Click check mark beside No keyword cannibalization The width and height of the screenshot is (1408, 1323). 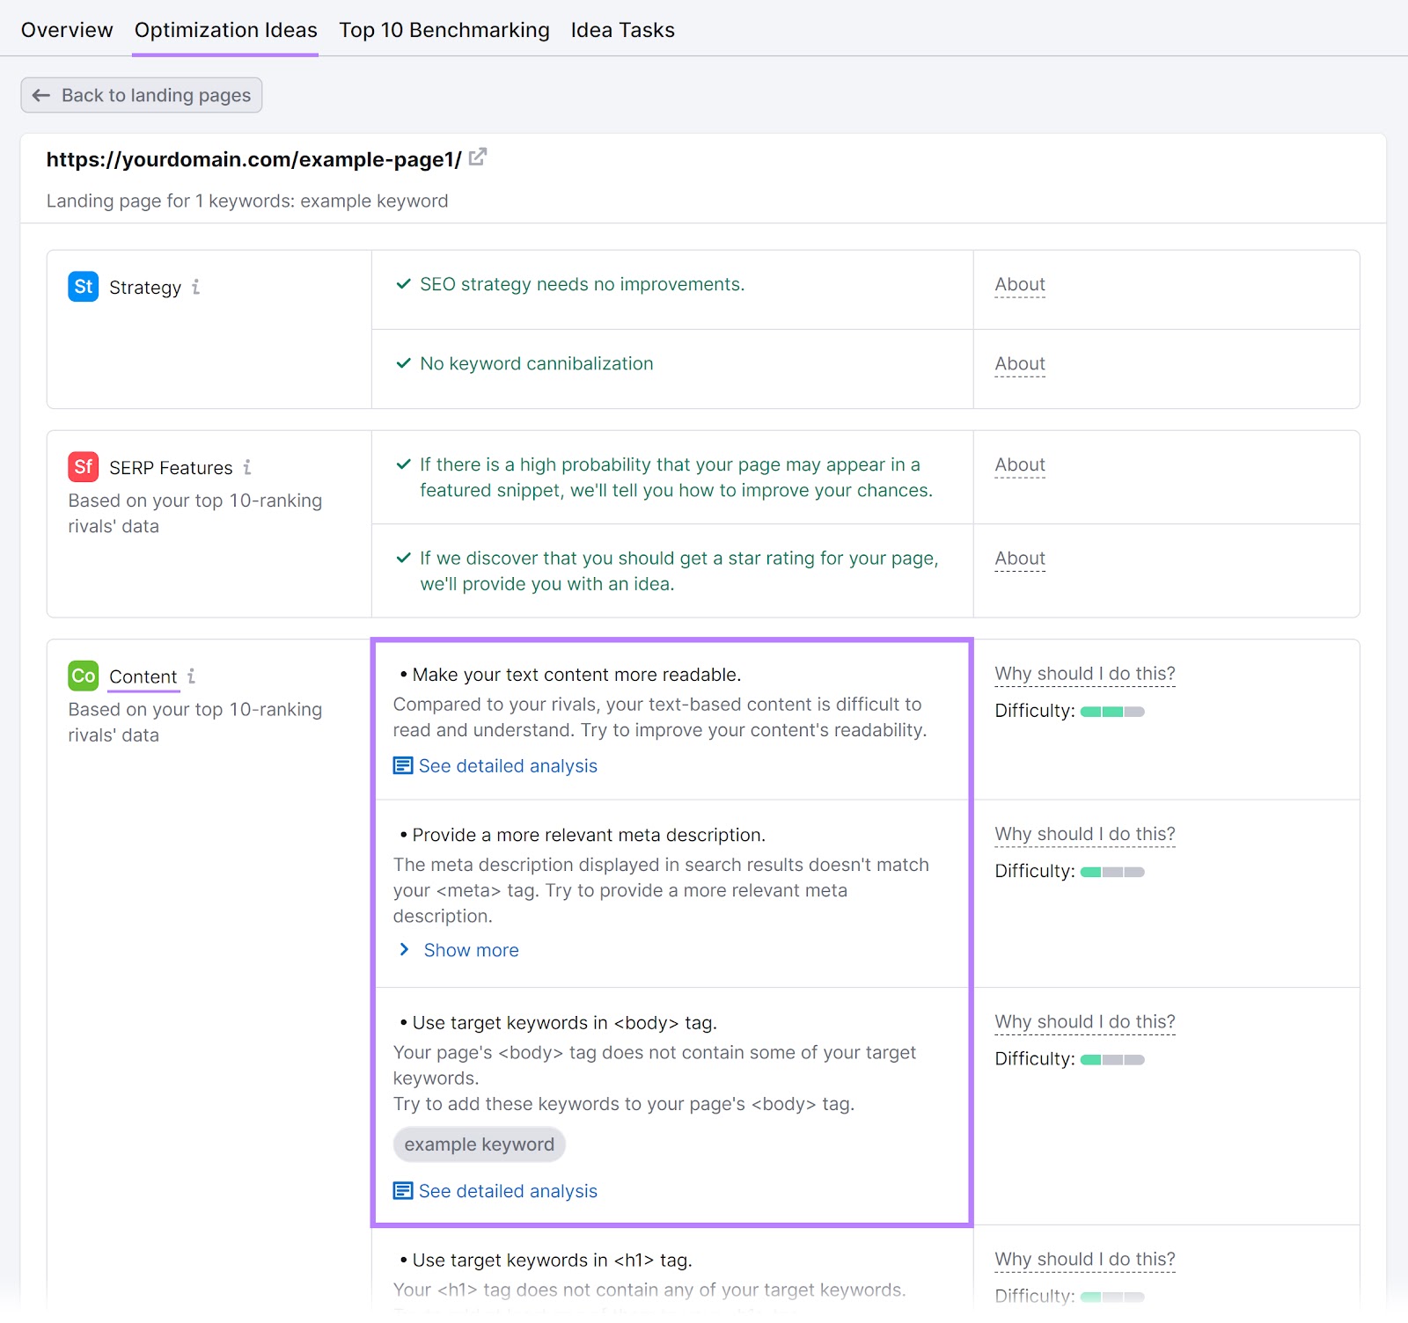pos(403,363)
